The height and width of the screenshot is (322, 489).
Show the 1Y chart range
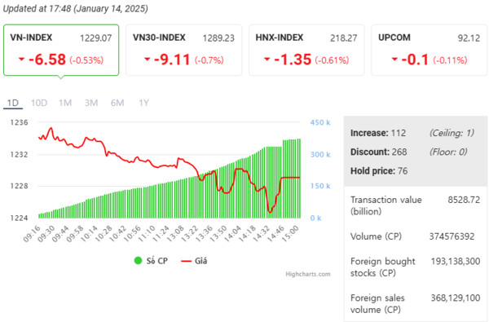[x=143, y=103]
